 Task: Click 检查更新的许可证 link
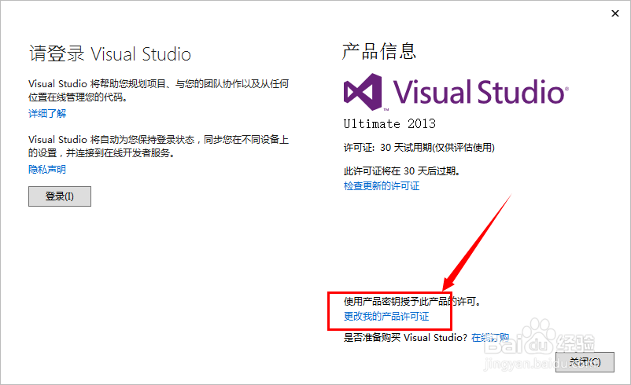click(382, 185)
